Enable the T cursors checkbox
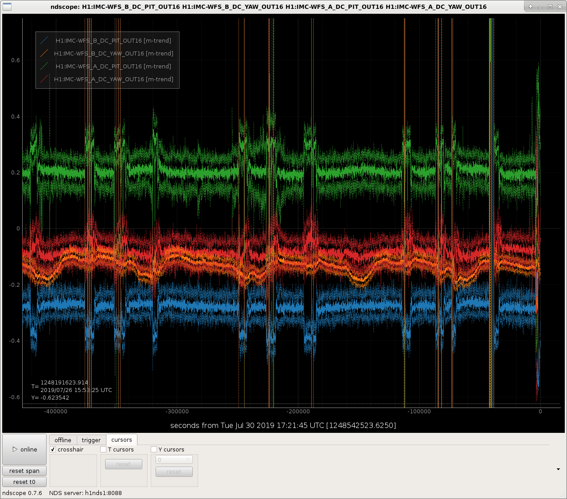 [x=104, y=449]
